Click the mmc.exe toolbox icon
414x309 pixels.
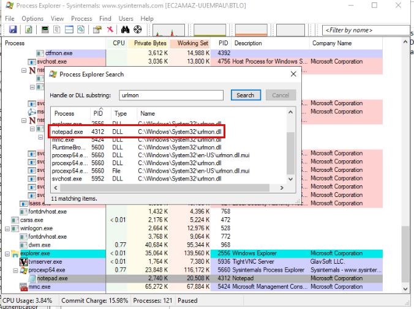[24, 287]
